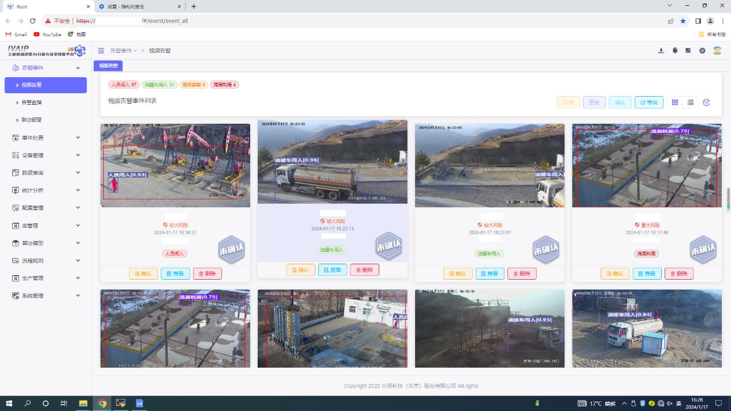Switch to list view layout
Image resolution: width=731 pixels, height=411 pixels.
pos(690,102)
